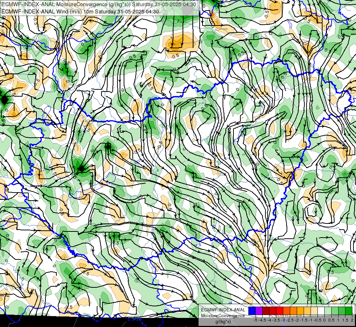Click the legend tick value 2
The height and width of the screenshot is (327, 356).
[352, 320]
